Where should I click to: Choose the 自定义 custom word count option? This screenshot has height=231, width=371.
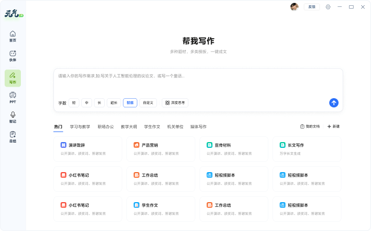[x=148, y=103]
